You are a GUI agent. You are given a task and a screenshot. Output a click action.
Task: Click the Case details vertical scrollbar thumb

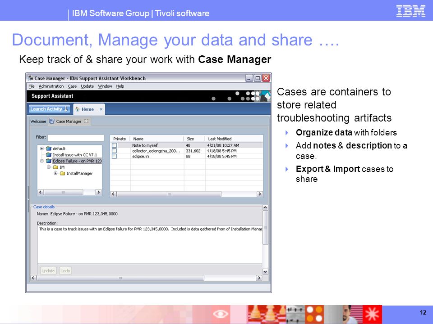265,228
